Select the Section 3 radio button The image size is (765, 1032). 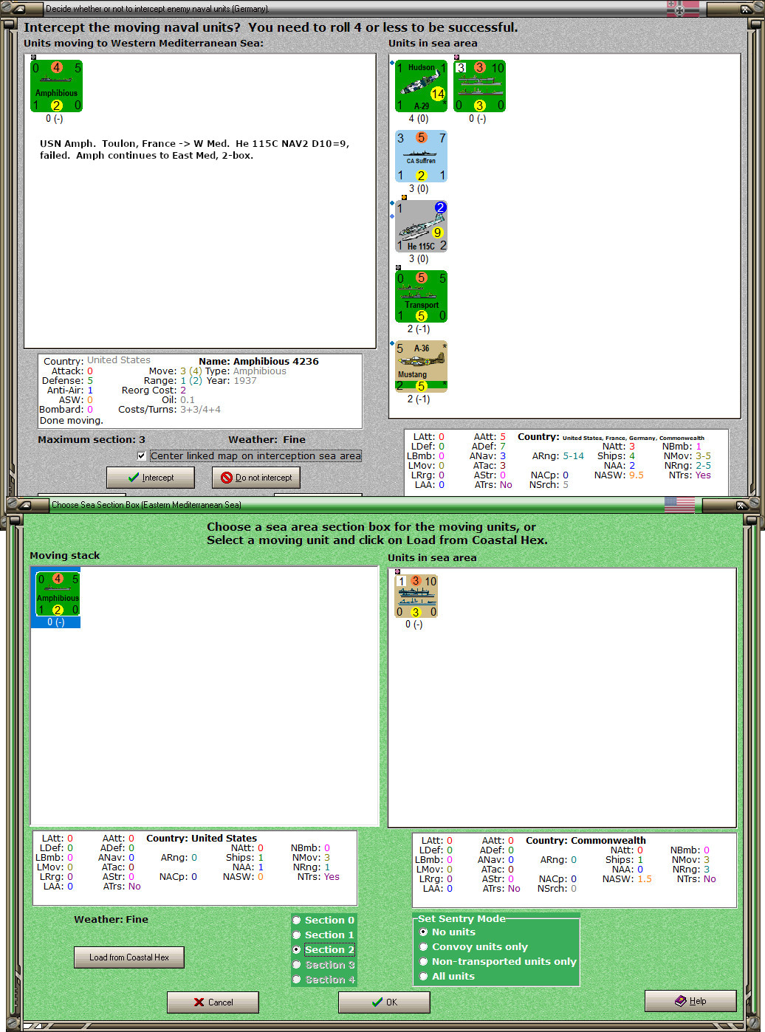(297, 965)
